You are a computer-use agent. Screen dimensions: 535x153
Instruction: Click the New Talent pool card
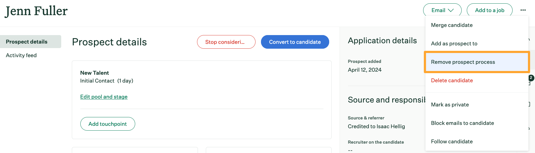[x=202, y=100]
